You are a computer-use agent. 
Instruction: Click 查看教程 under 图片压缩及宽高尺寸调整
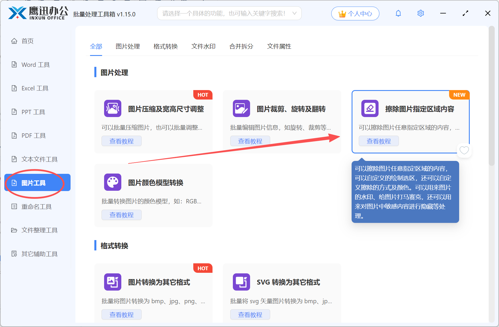pos(121,141)
